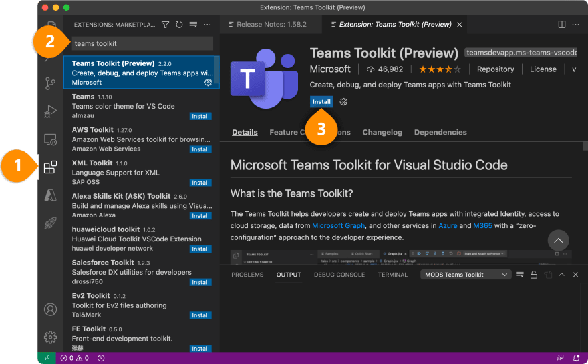The height and width of the screenshot is (364, 588).
Task: Clear extensions search results
Action: (x=193, y=25)
